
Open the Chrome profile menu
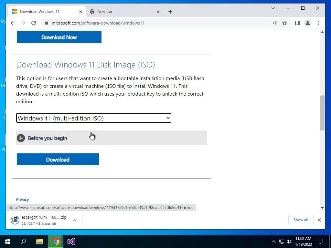tap(308, 23)
